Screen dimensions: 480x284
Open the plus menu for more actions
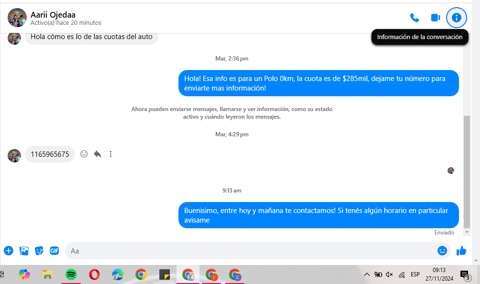tap(9, 251)
